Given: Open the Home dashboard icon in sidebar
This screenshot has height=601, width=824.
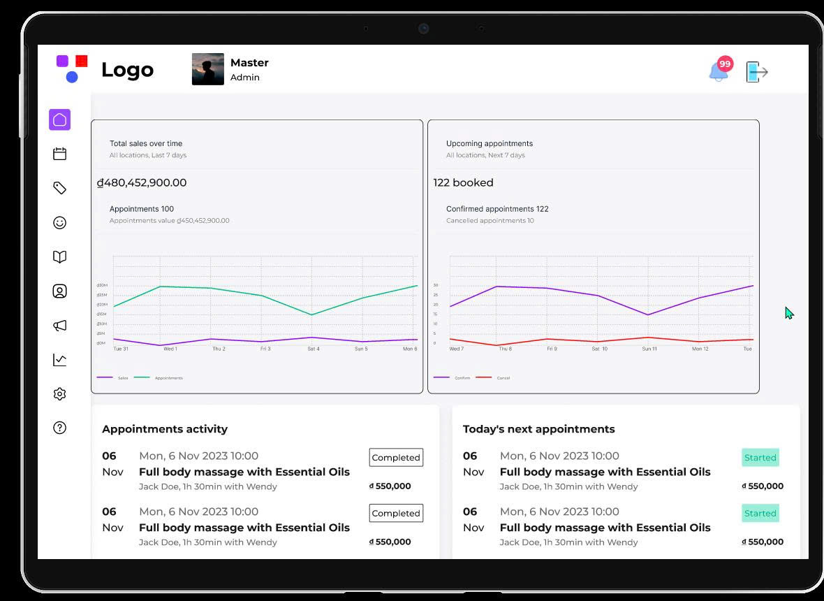Looking at the screenshot, I should coord(60,120).
